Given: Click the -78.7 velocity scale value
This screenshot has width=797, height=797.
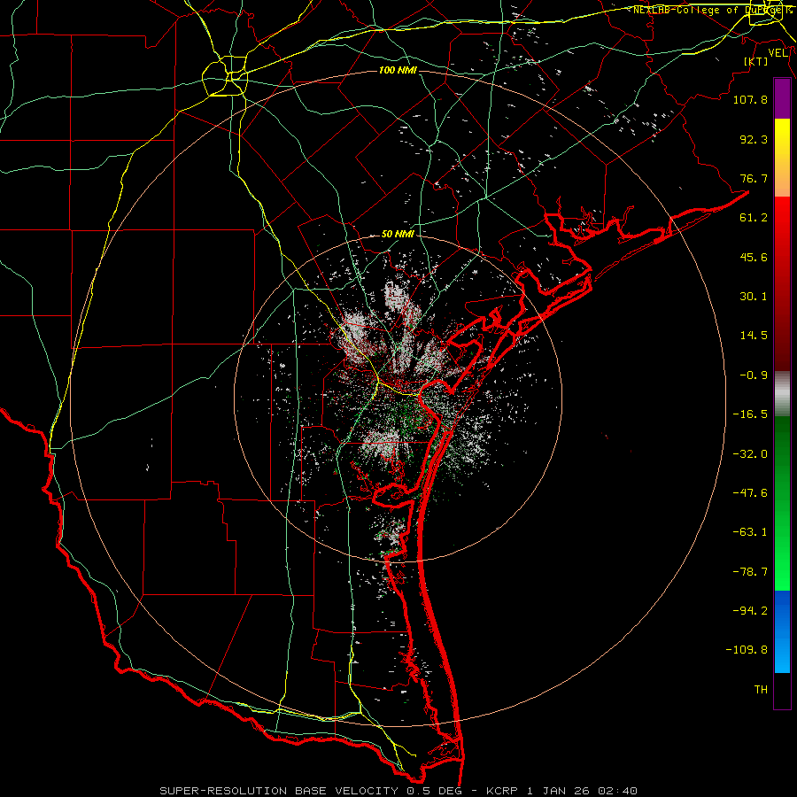Looking at the screenshot, I should pos(750,572).
